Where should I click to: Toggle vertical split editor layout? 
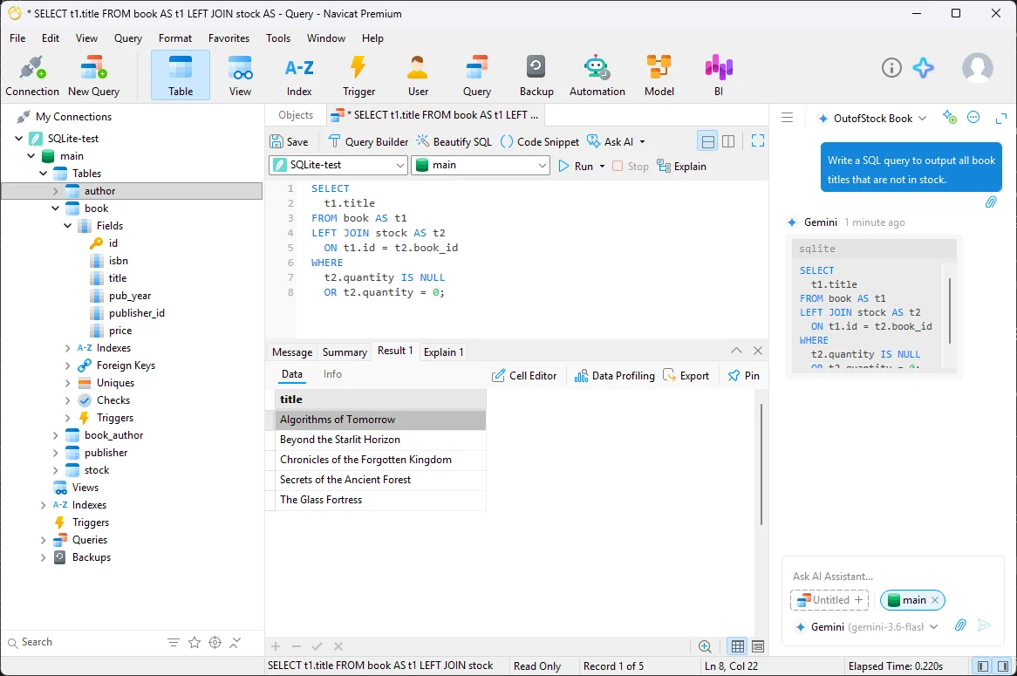point(728,140)
